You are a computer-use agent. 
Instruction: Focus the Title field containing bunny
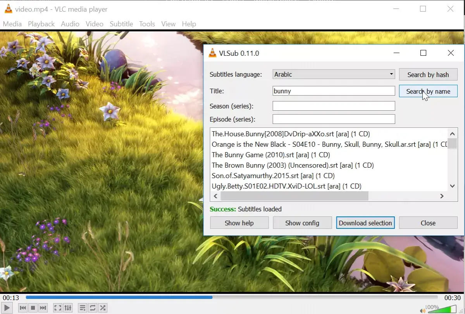(334, 91)
